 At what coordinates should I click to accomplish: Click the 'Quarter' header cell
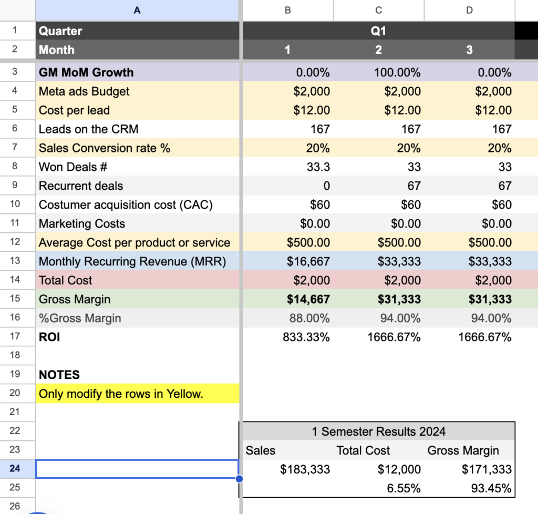tap(137, 31)
